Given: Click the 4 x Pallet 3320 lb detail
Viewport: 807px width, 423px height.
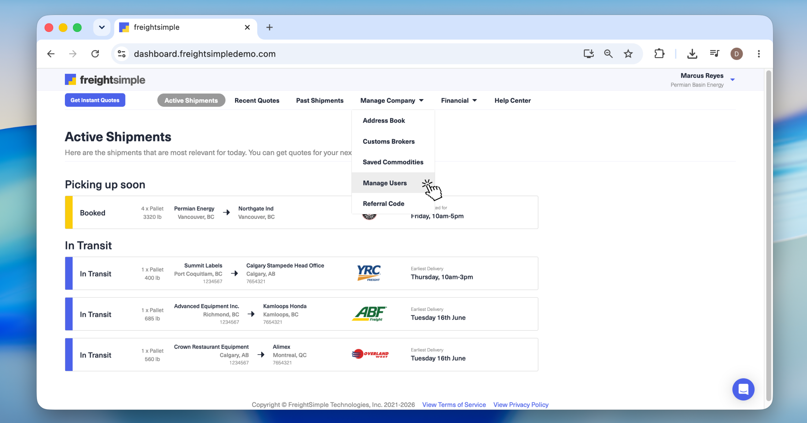Looking at the screenshot, I should point(152,213).
